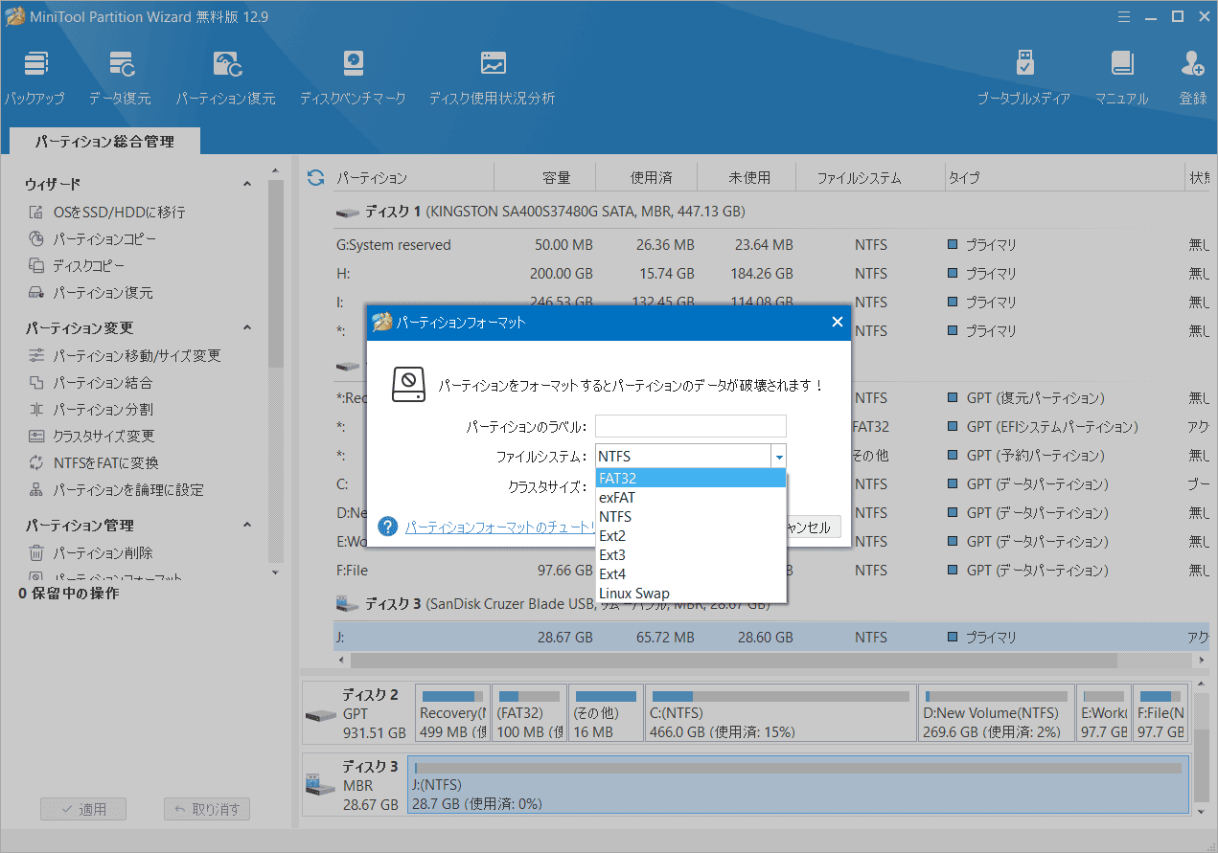The height and width of the screenshot is (853, 1218).
Task: Select the D:New Volume(NTFS) block in the disk map
Action: [996, 713]
